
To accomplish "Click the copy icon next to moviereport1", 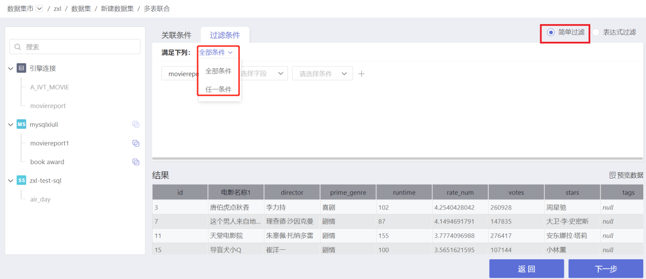I will pos(135,143).
